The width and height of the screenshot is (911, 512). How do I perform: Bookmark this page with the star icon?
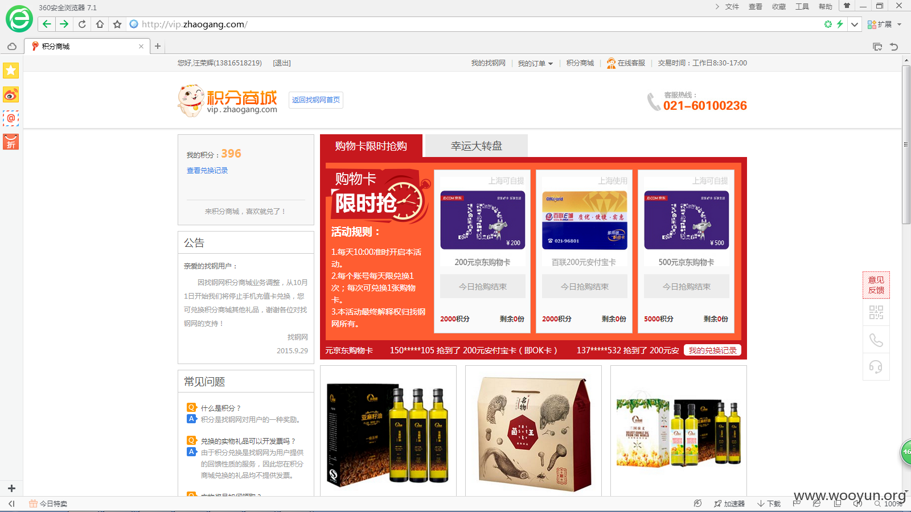click(117, 24)
